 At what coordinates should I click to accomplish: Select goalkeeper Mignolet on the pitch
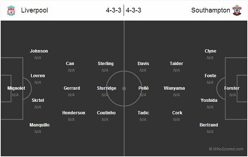[x=16, y=88]
